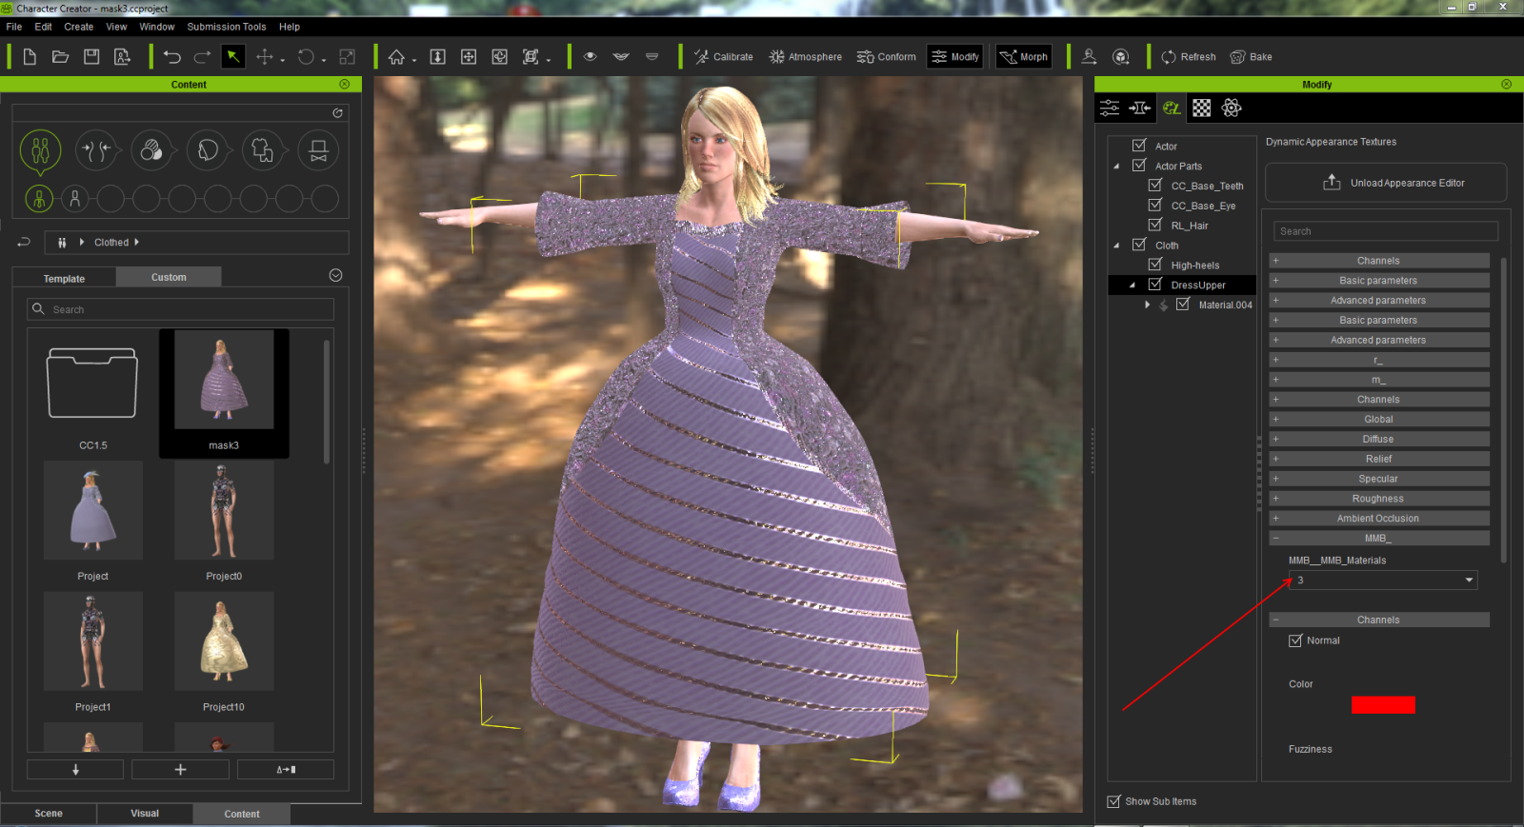The width and height of the screenshot is (1524, 827).
Task: Save the project using the floppy disk icon
Action: (91, 57)
